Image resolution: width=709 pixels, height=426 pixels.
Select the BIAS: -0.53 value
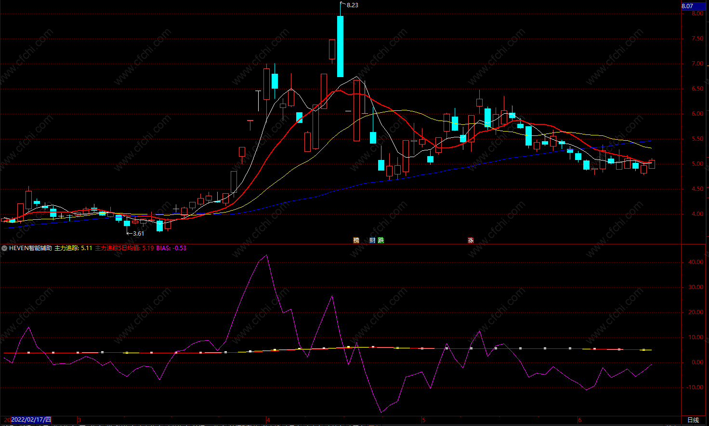click(x=171, y=248)
